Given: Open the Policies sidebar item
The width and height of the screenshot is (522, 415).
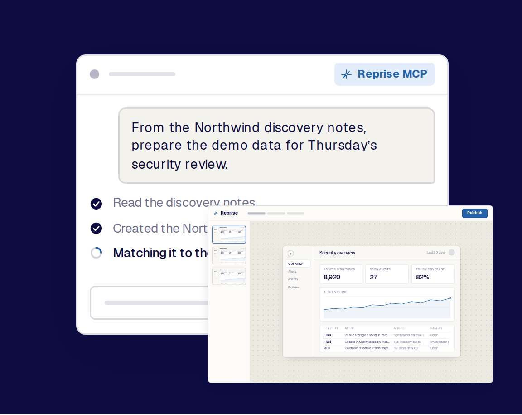Looking at the screenshot, I should click(x=294, y=288).
